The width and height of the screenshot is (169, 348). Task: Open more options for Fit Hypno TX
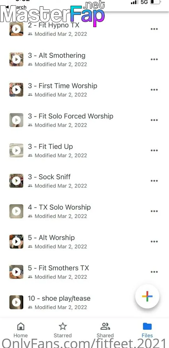click(154, 29)
